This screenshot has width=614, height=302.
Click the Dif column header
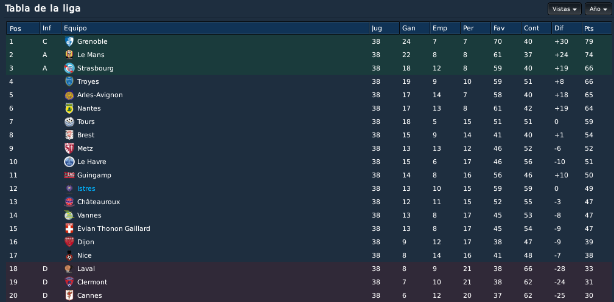click(567, 28)
